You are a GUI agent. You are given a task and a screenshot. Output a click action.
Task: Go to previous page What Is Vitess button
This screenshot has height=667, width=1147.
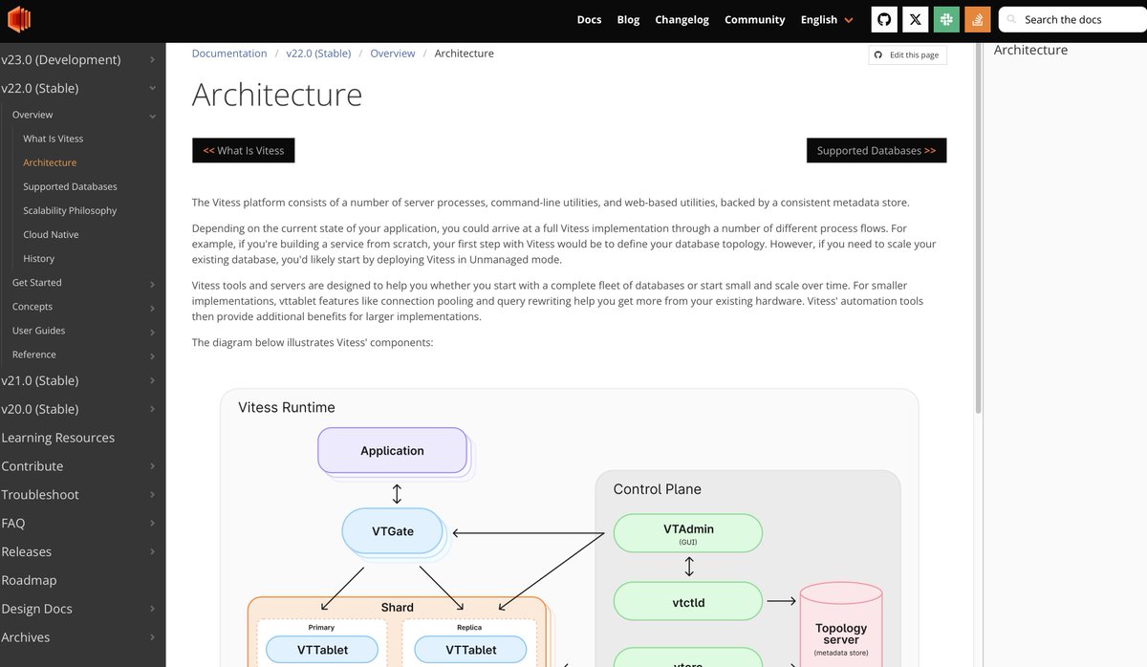[244, 150]
